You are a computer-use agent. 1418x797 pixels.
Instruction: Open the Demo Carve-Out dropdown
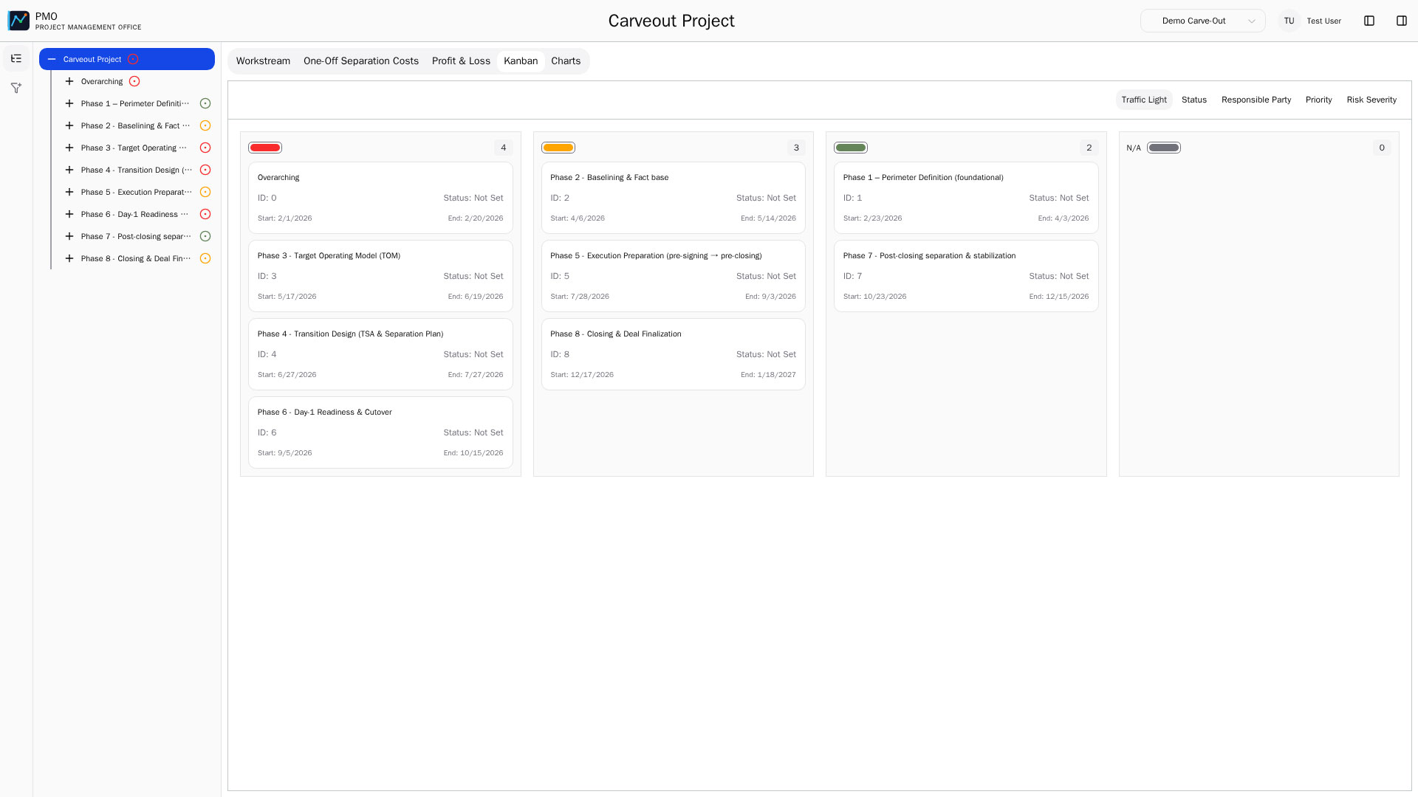(x=1202, y=21)
